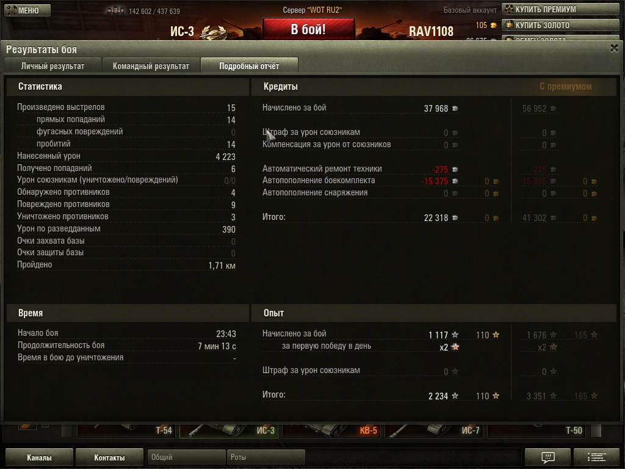The width and height of the screenshot is (625, 469).
Task: Select the ИС-3 tank thumbnail
Action: 228,431
